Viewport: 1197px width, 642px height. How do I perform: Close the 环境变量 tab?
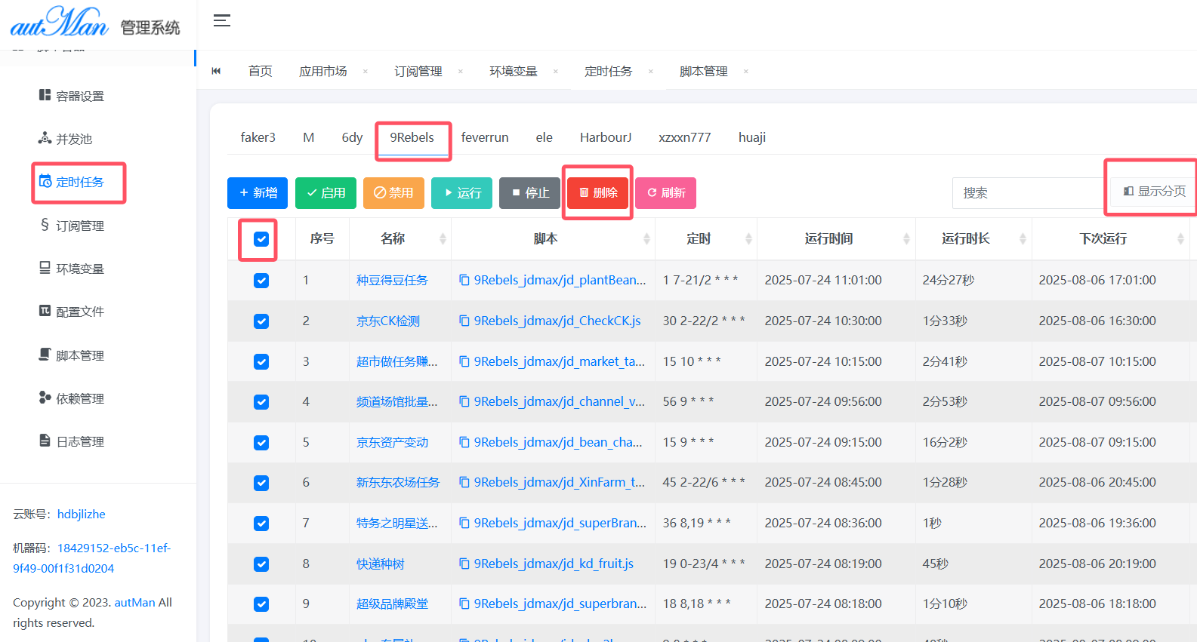556,72
